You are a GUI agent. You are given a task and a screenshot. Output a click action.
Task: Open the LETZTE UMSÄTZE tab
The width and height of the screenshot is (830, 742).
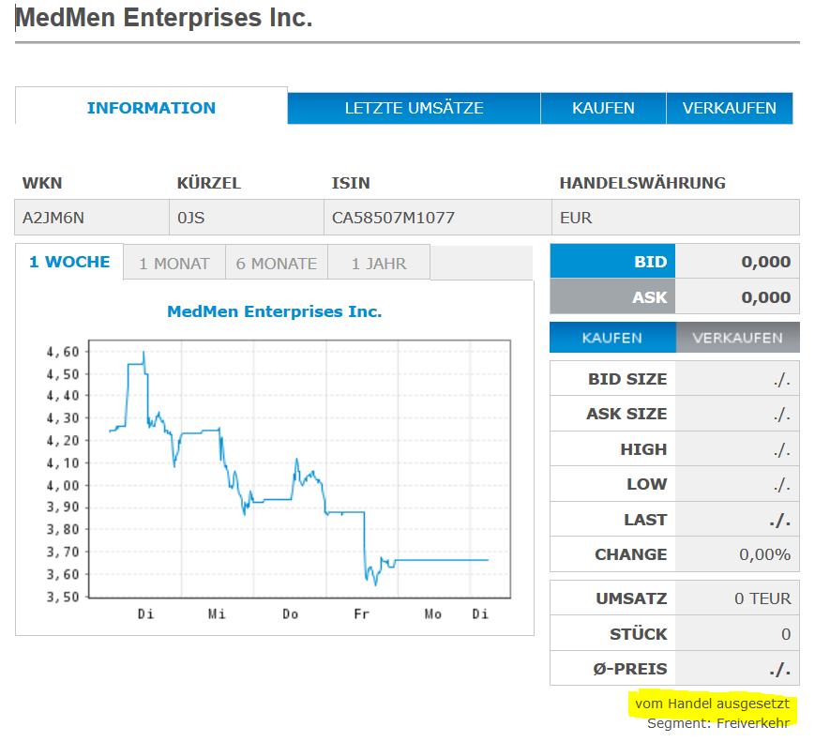[414, 108]
